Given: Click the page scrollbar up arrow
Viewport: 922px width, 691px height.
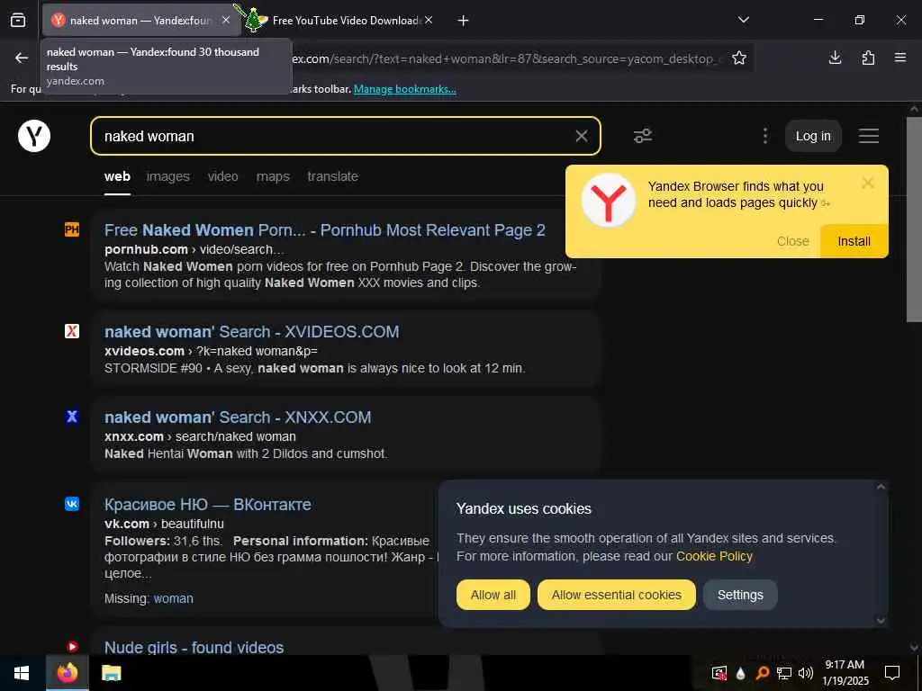Looking at the screenshot, I should [914, 109].
